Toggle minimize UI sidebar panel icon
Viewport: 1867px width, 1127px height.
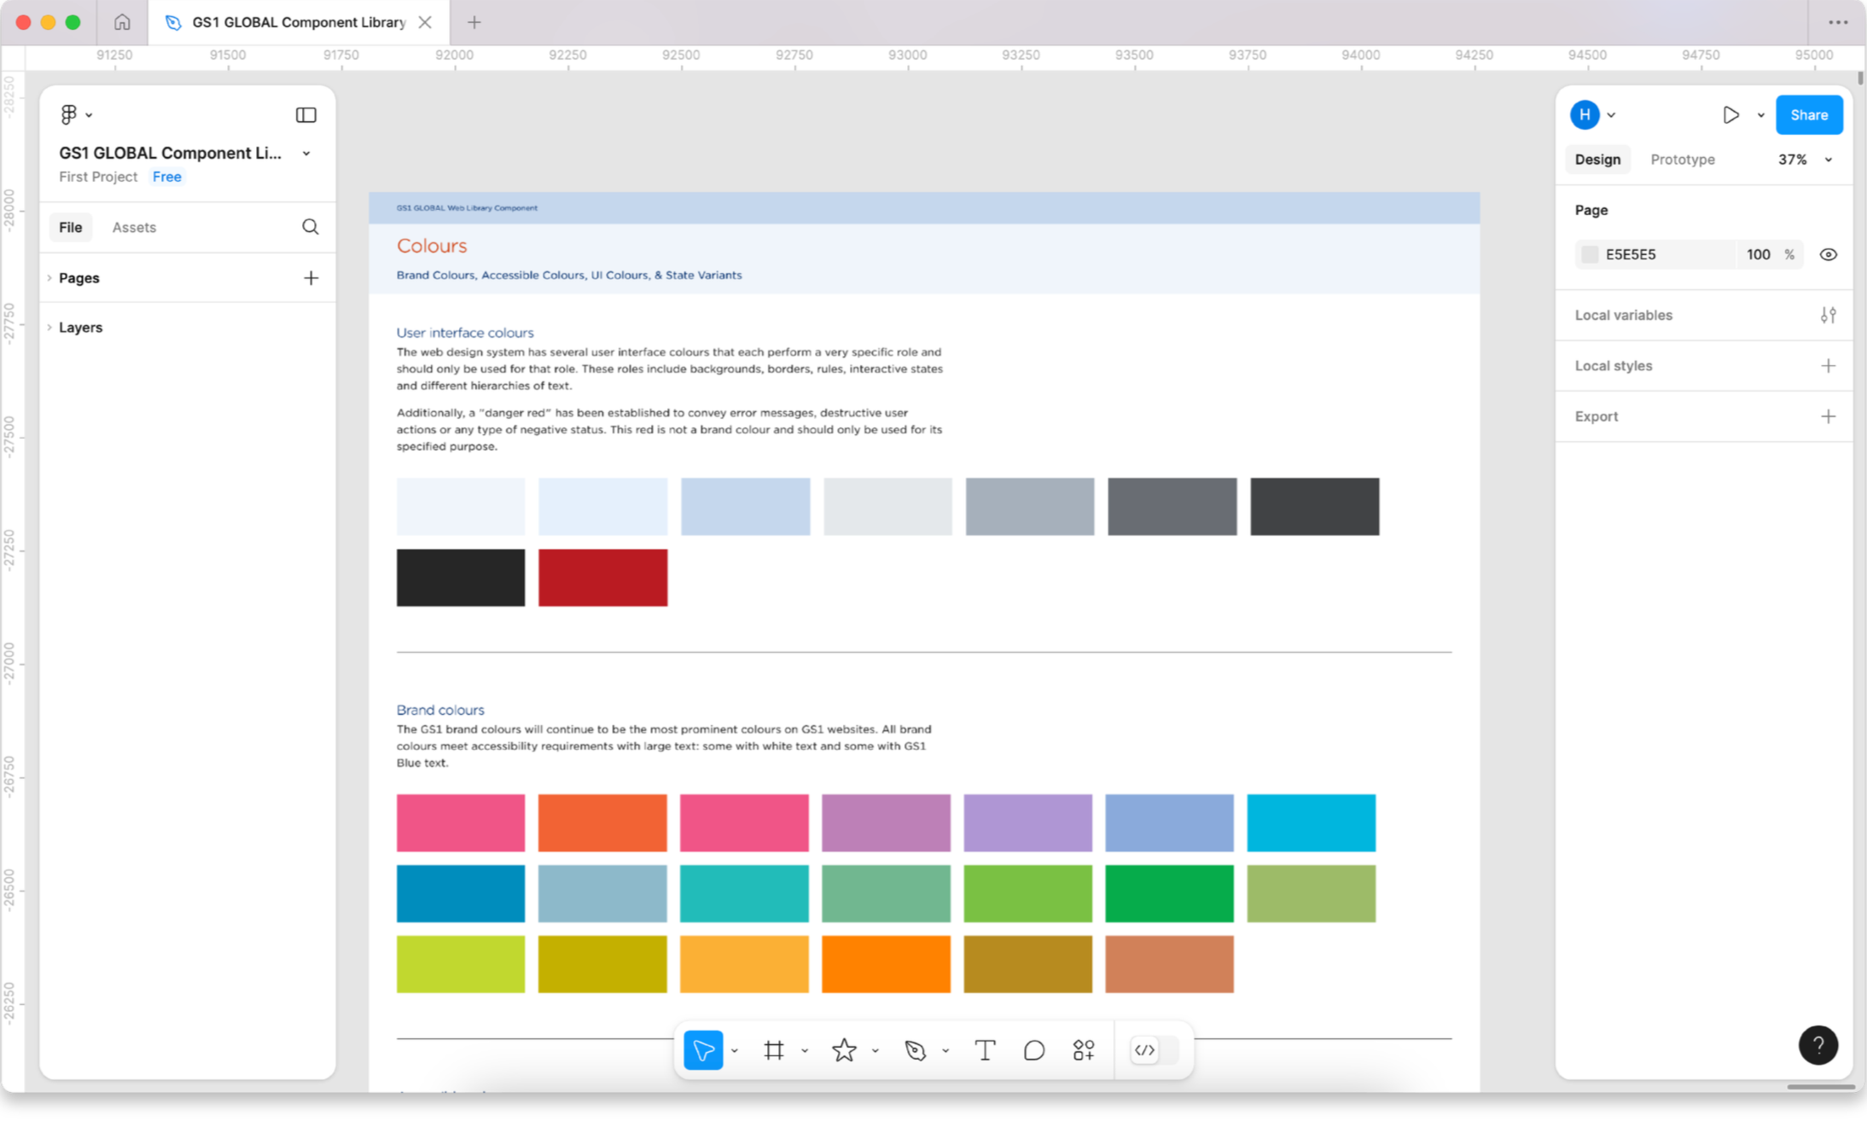305,115
